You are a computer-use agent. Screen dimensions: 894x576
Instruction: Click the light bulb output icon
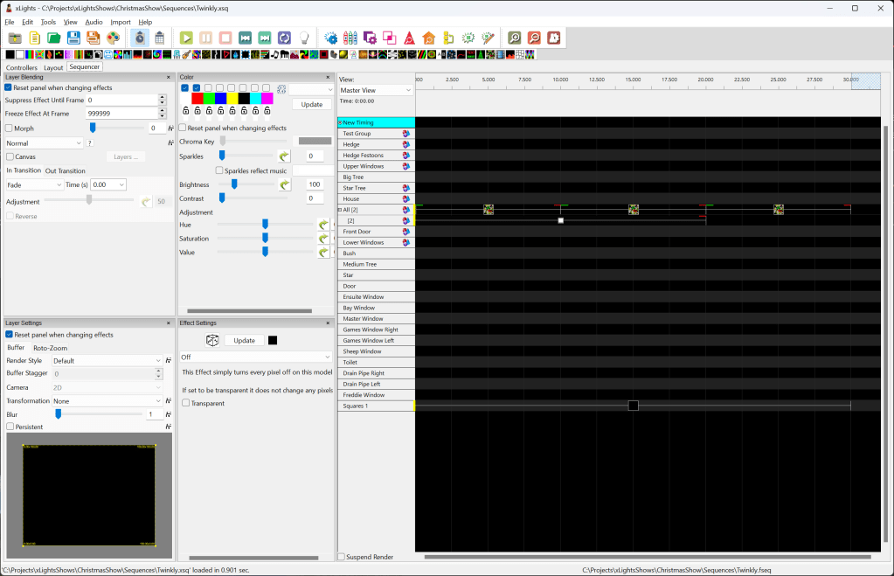click(x=304, y=38)
